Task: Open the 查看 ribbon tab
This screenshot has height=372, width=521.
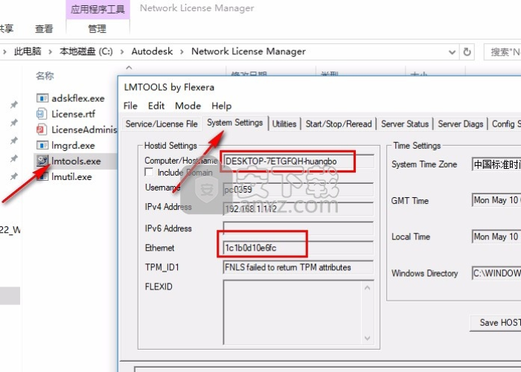Action: (x=44, y=29)
